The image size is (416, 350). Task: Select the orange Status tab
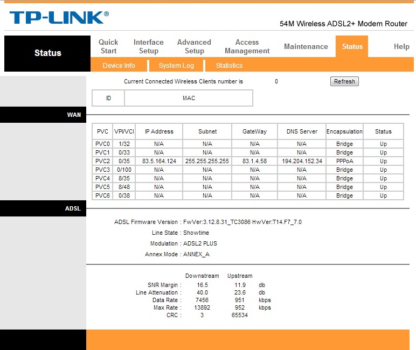point(352,46)
